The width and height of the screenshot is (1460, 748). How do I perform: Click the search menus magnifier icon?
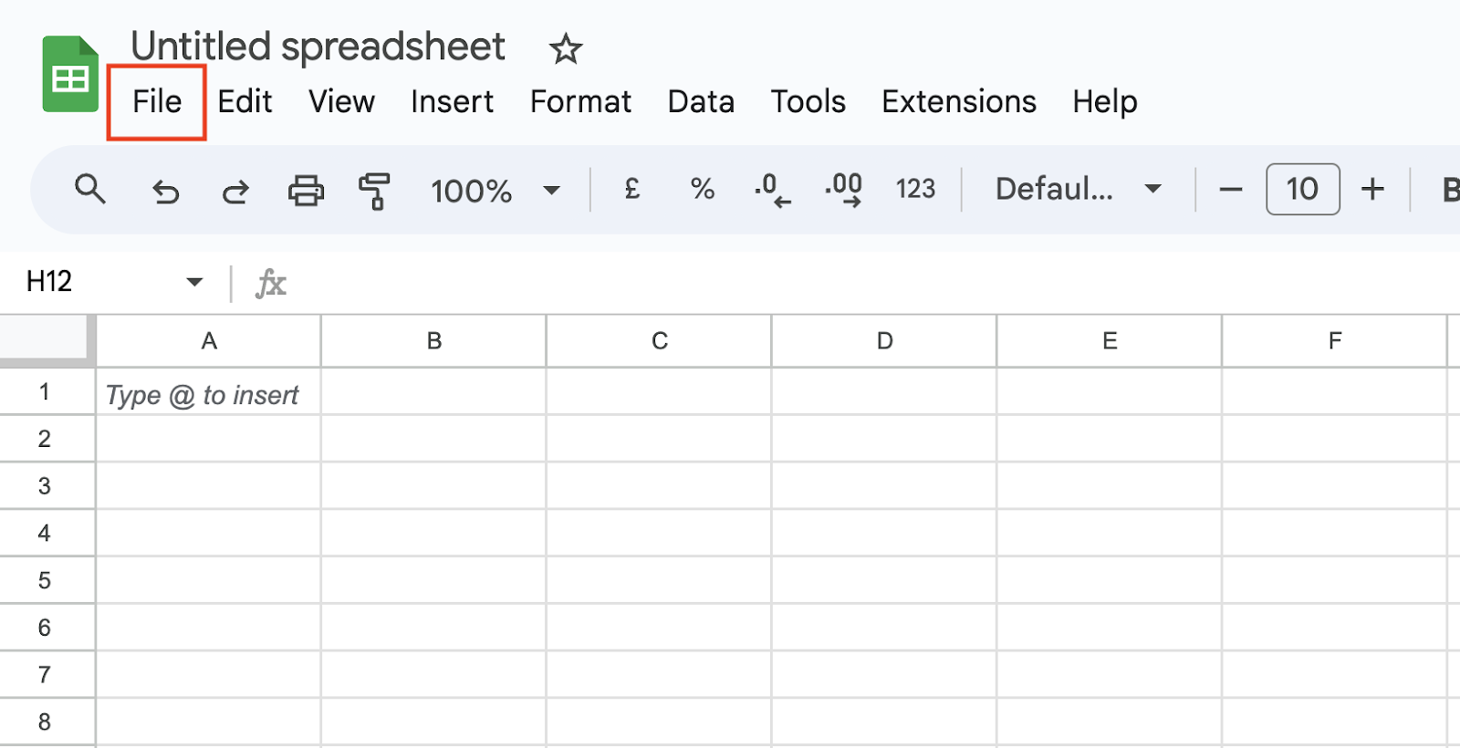tap(89, 190)
